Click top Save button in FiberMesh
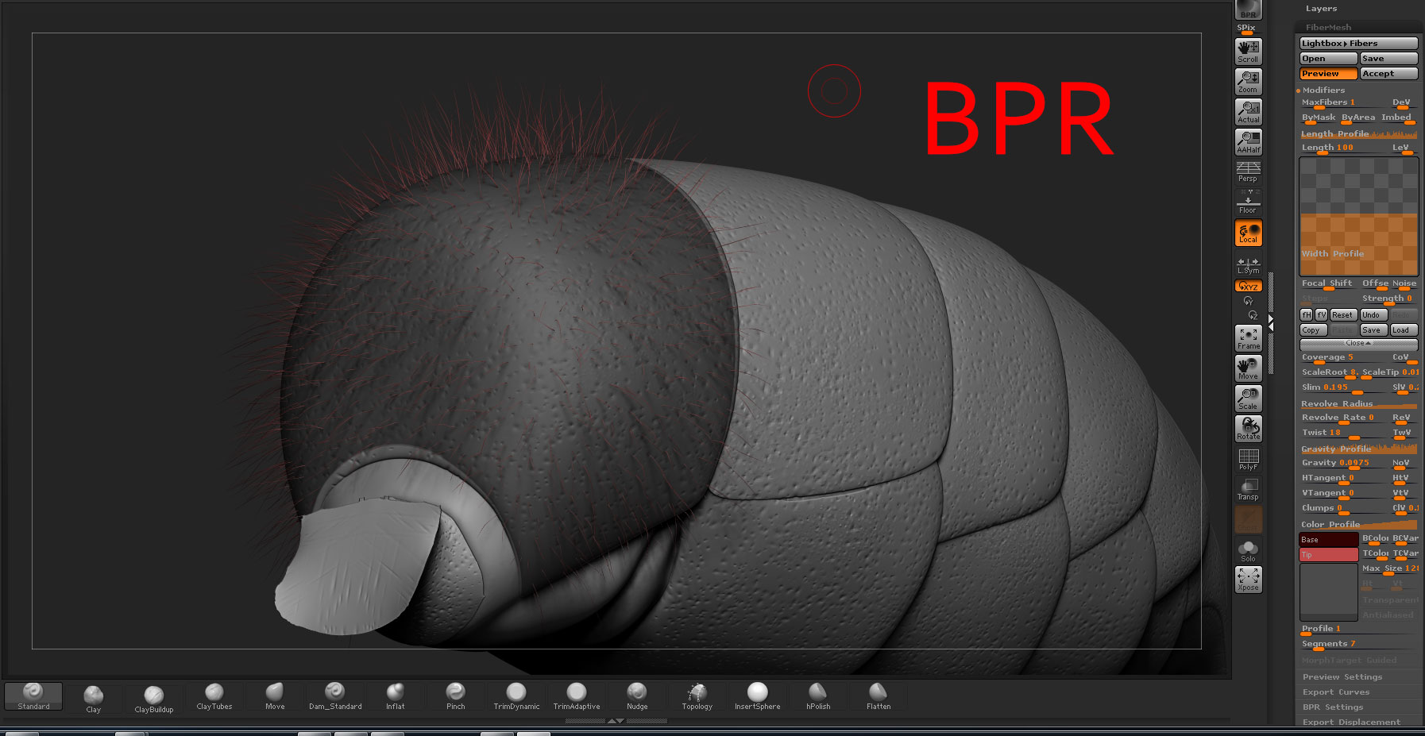Image resolution: width=1425 pixels, height=736 pixels. (1388, 59)
